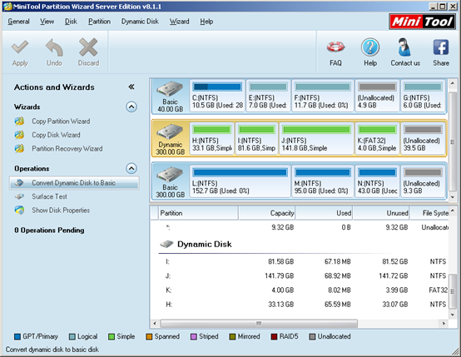Click the MiniTool logo
The image size is (461, 357).
pos(422,22)
